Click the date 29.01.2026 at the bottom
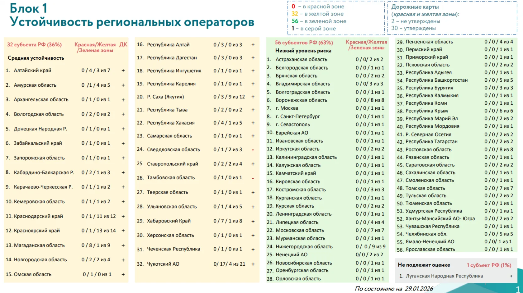The height and width of the screenshot is (293, 523). coord(419,289)
